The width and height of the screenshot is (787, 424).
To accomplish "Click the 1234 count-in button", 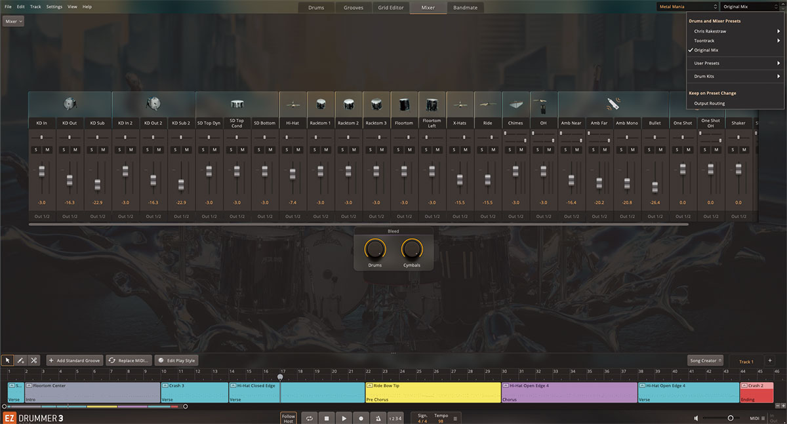I will pos(395,418).
